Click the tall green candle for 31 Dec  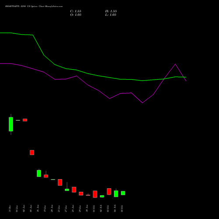11,124
